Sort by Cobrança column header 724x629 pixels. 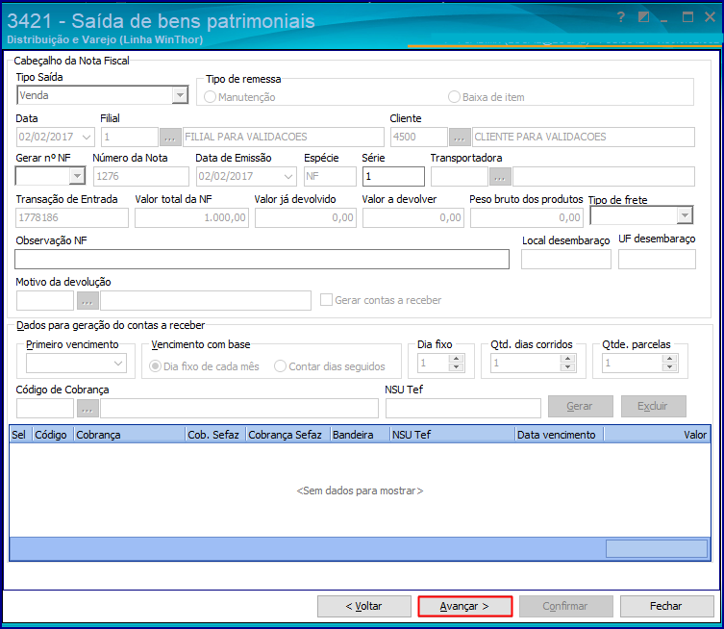[129, 435]
